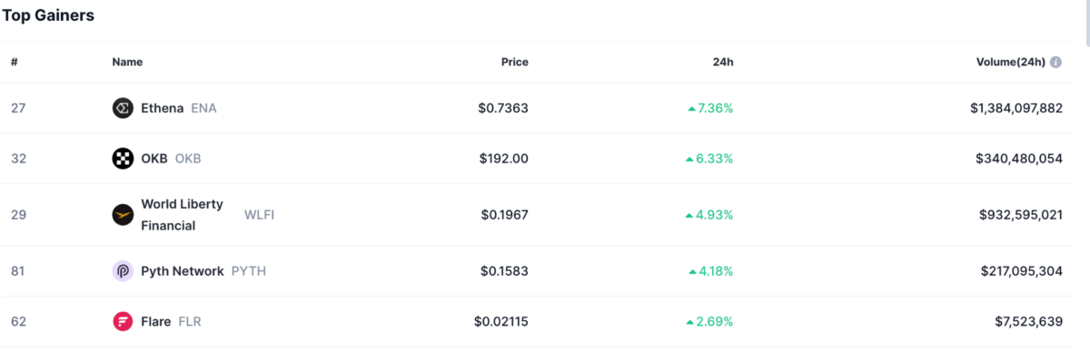Click the Pyth Network purple logo icon

point(123,271)
